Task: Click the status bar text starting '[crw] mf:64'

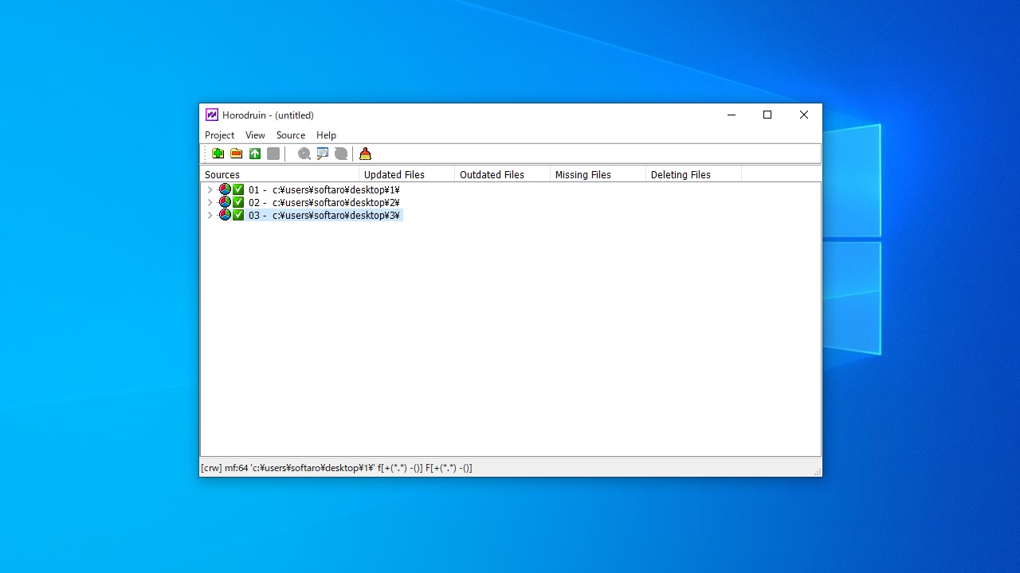Action: tap(336, 468)
